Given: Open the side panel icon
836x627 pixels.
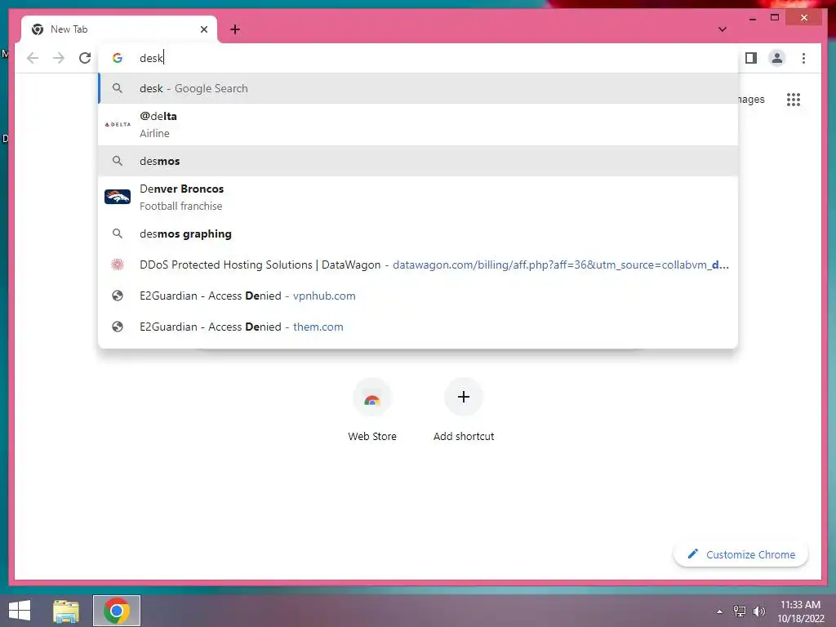Looking at the screenshot, I should [751, 58].
